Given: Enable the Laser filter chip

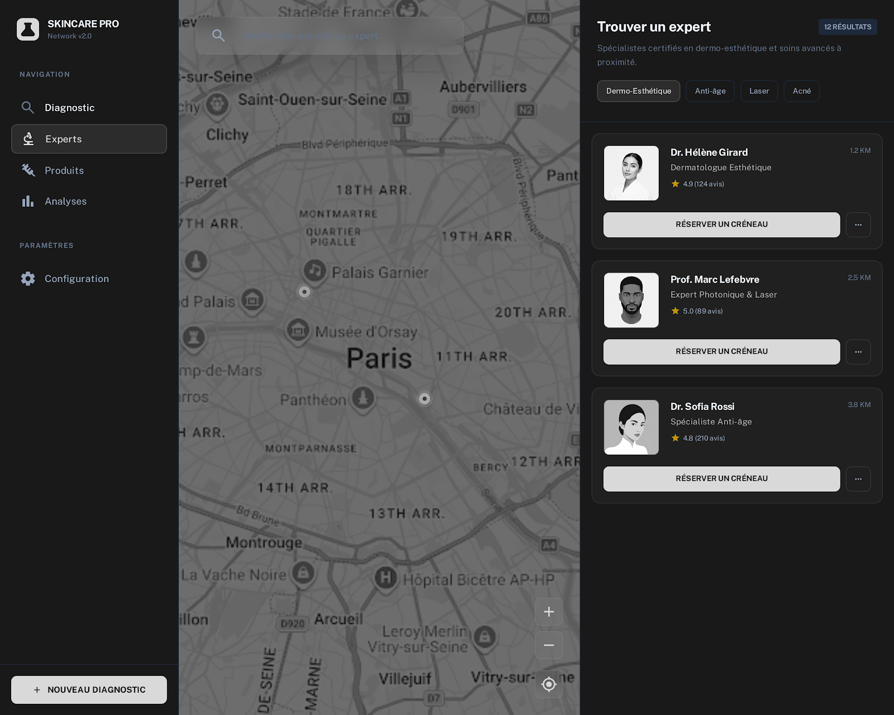Looking at the screenshot, I should [759, 91].
